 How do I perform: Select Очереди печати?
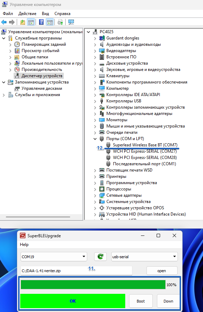[122, 132]
